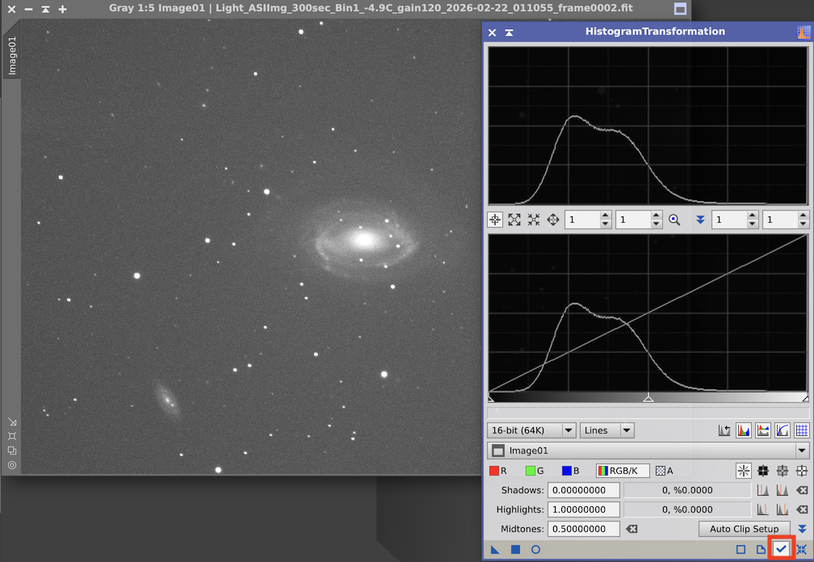Select the Red channel
The image size is (814, 562).
(x=498, y=471)
